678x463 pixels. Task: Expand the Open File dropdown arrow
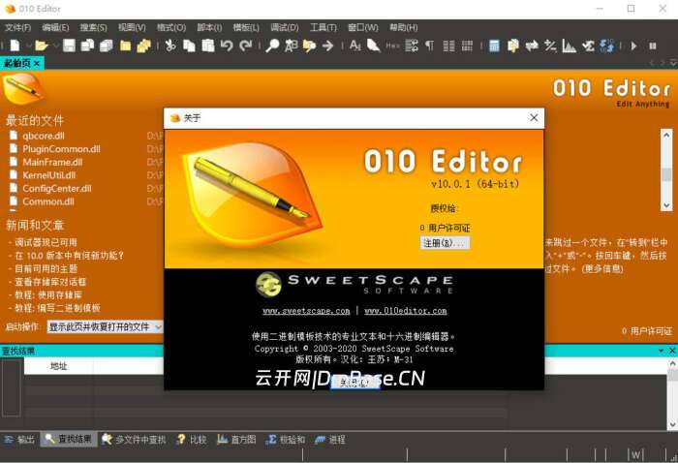click(55, 46)
